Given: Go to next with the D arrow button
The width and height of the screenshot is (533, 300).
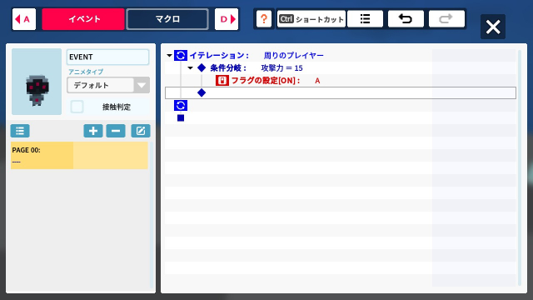Looking at the screenshot, I should tap(227, 19).
